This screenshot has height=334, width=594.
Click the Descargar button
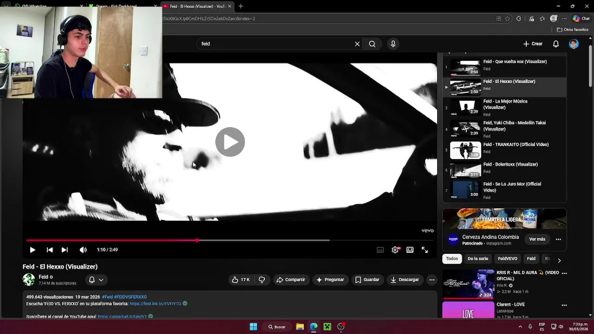tap(405, 280)
